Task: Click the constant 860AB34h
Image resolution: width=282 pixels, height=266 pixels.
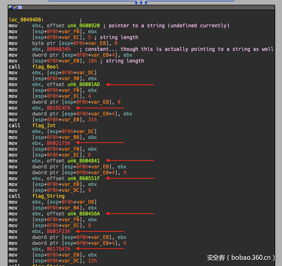Action: tap(59, 49)
